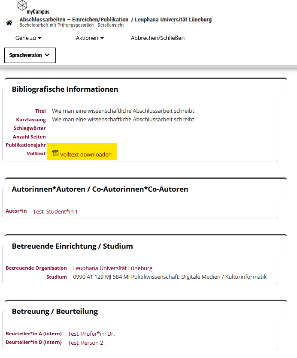Open Leuphana Universität Lüneburg organisation link
297x358 pixels.
tap(113, 268)
